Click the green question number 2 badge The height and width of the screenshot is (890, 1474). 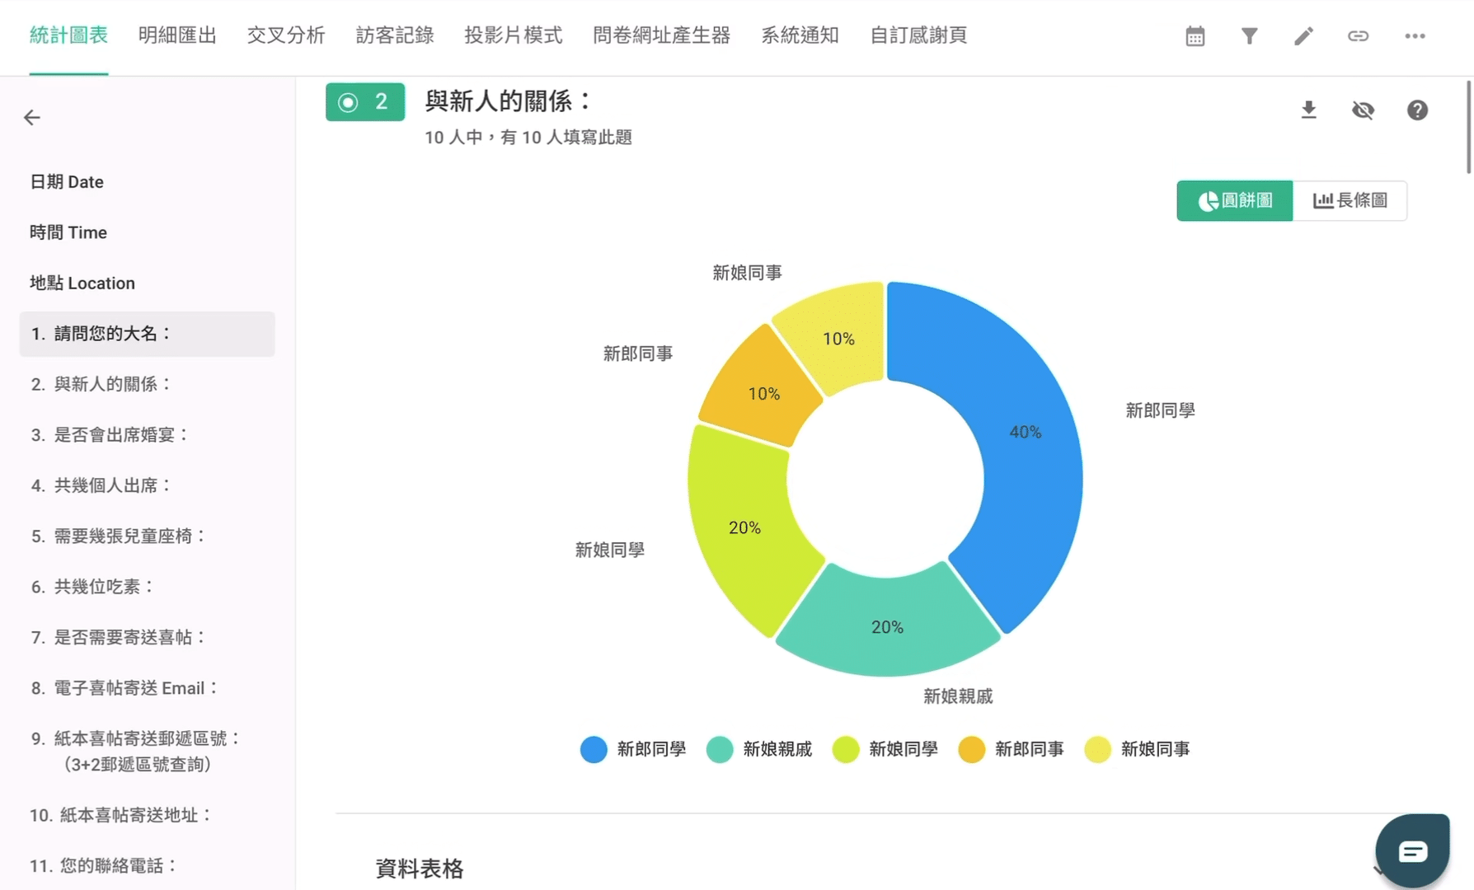pos(365,102)
